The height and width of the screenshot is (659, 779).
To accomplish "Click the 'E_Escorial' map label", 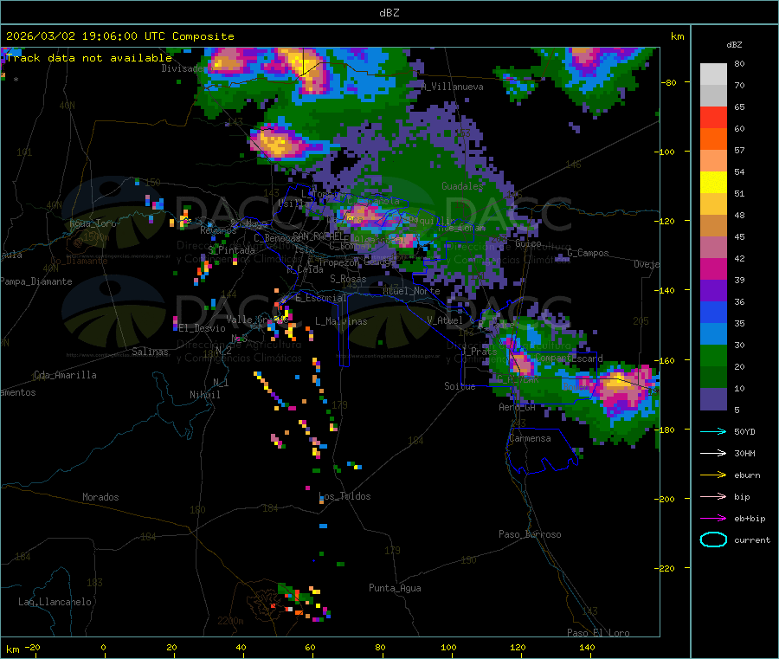I will [321, 298].
